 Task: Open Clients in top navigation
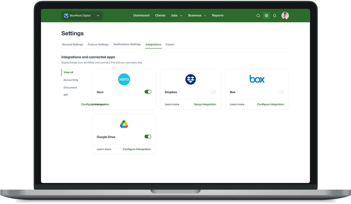[160, 16]
